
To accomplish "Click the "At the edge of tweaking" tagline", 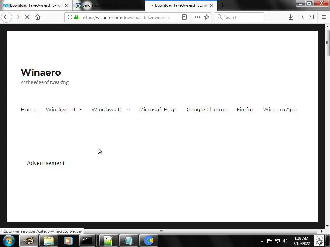I will [44, 82].
